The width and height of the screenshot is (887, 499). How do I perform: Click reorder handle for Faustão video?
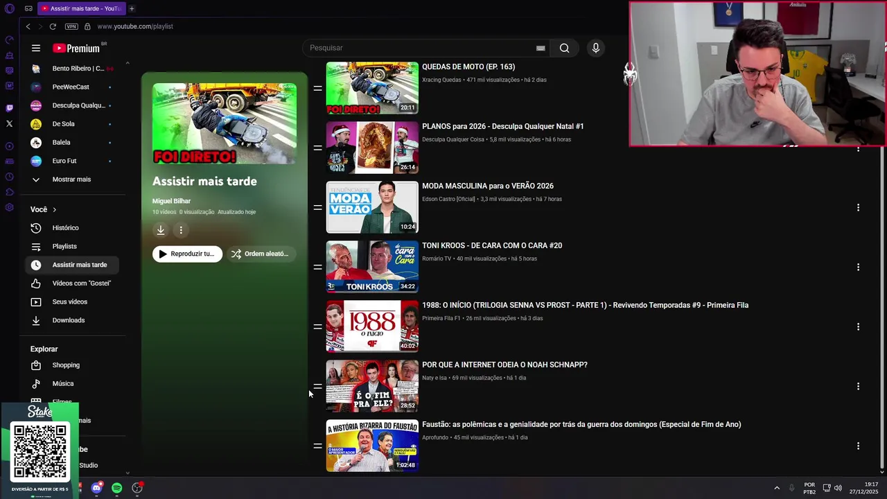click(x=317, y=446)
